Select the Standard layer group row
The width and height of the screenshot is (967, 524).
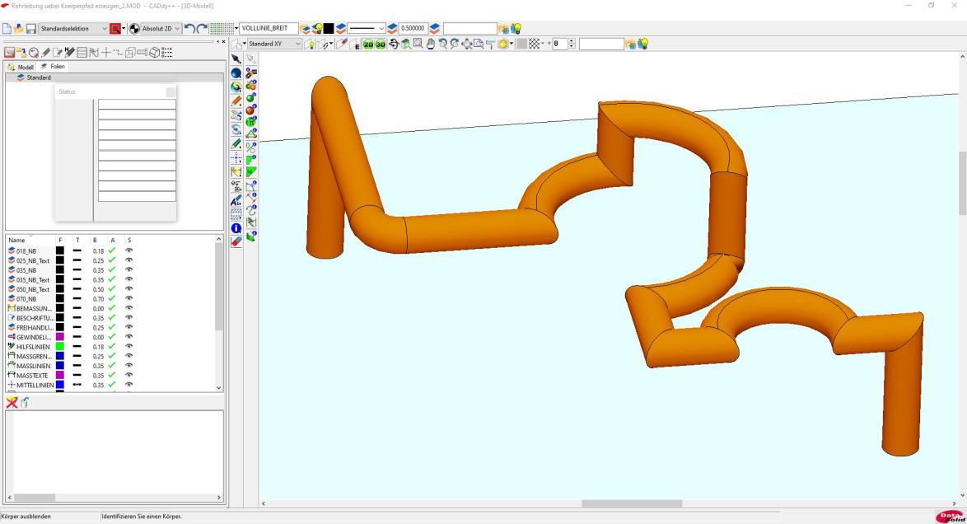tap(38, 77)
